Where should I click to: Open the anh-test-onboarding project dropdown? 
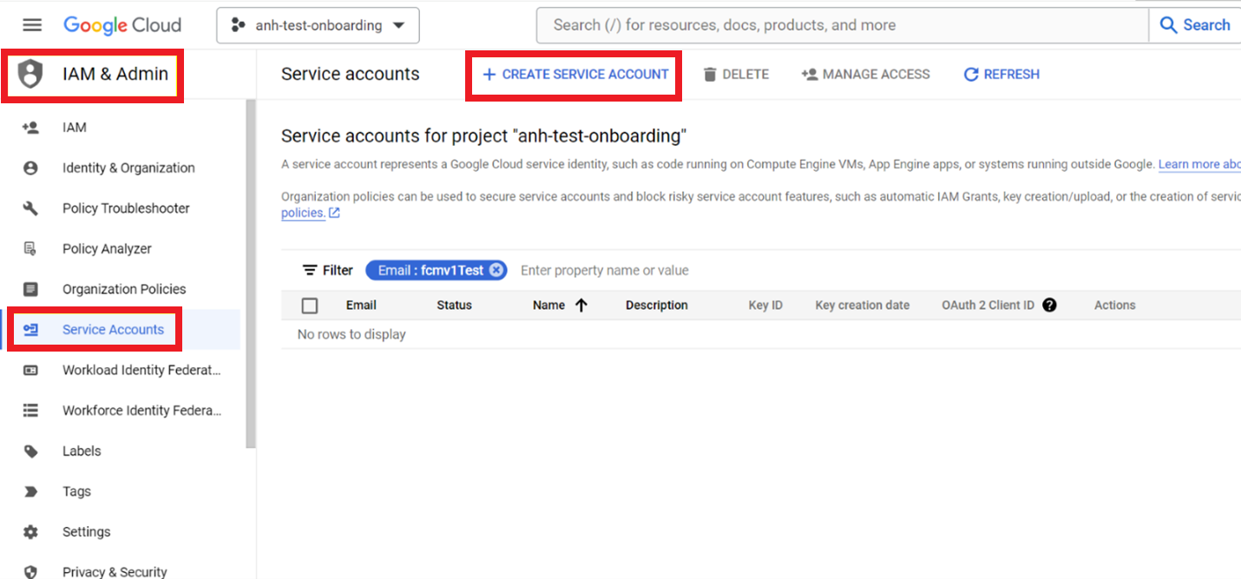pyautogui.click(x=318, y=25)
